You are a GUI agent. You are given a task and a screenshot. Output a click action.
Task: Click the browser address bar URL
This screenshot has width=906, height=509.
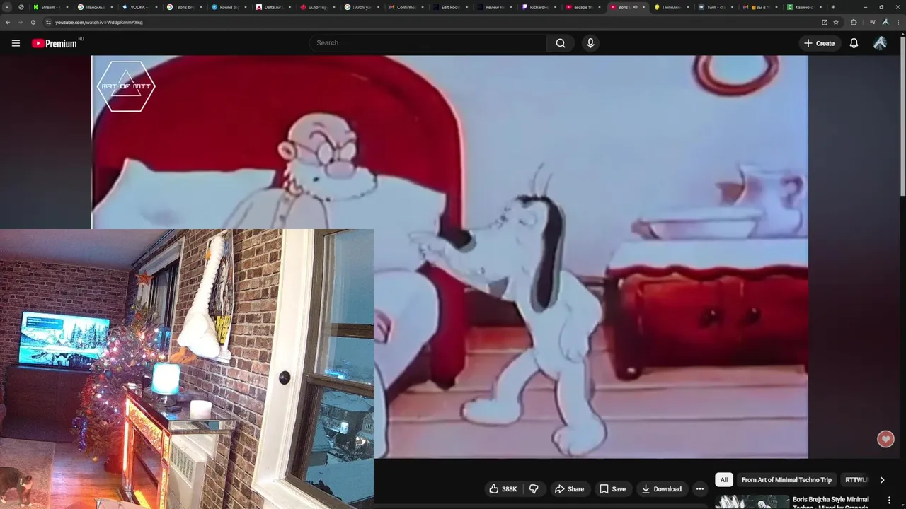[99, 22]
